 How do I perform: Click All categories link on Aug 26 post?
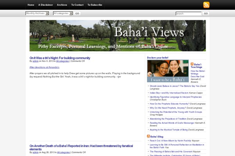63,152
